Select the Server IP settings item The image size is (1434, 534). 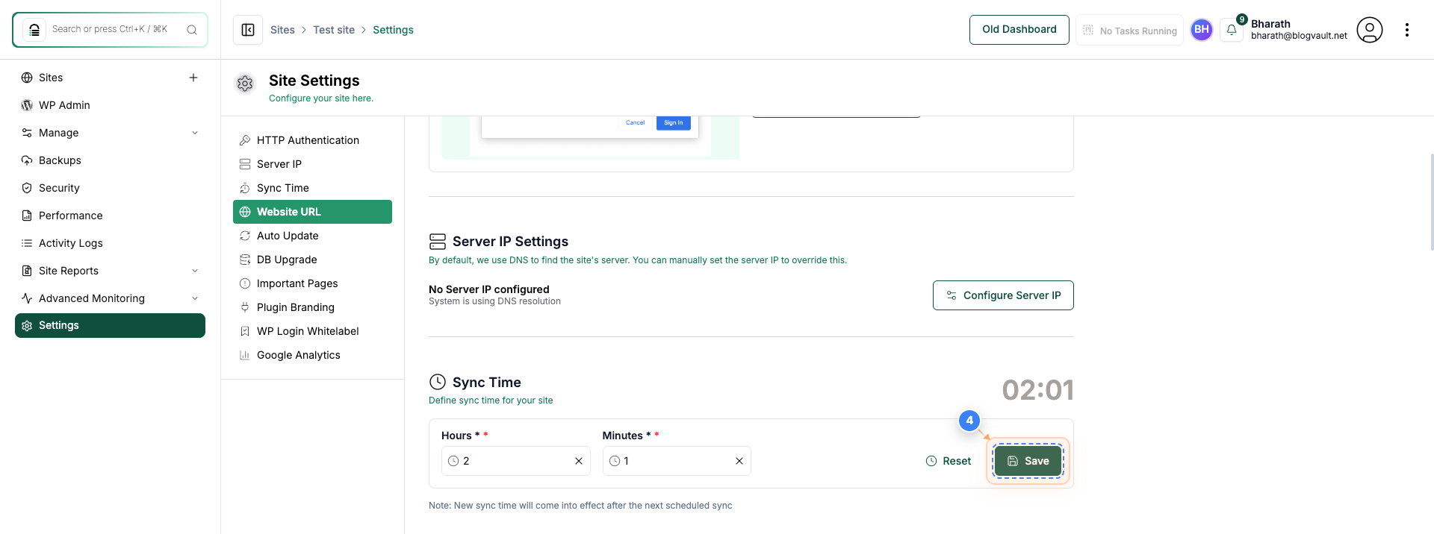[312, 164]
